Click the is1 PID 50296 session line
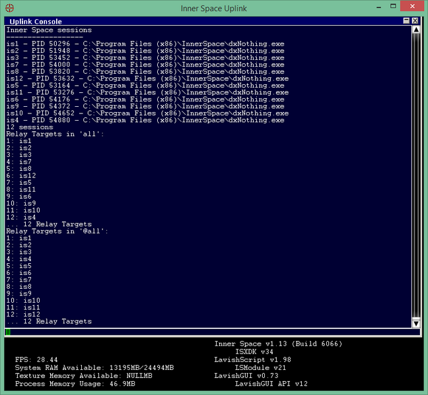 pyautogui.click(x=145, y=44)
